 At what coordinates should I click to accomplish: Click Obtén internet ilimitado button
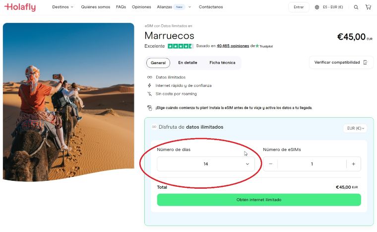[259, 200]
